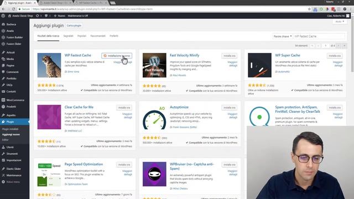Screen dimensions: 354x199
Task: Click the Elastic Slider icon
Action: pos(3,169)
